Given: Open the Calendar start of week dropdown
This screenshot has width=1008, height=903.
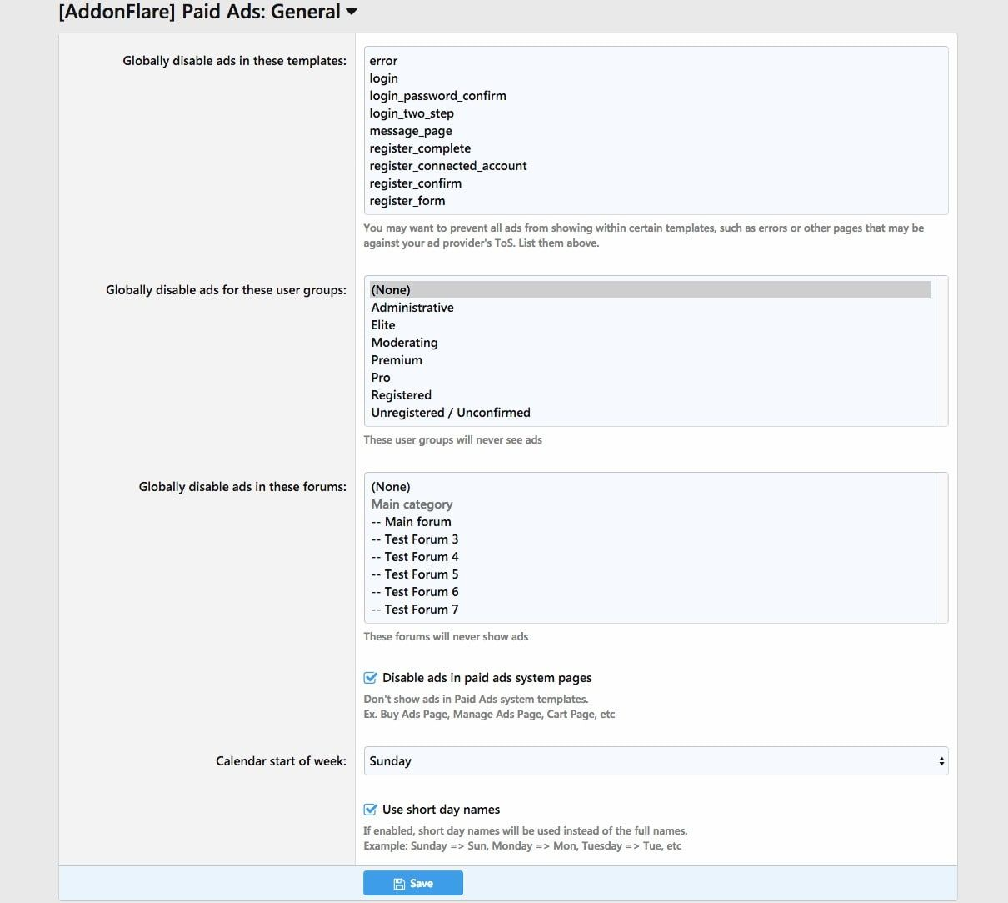Looking at the screenshot, I should tap(656, 761).
